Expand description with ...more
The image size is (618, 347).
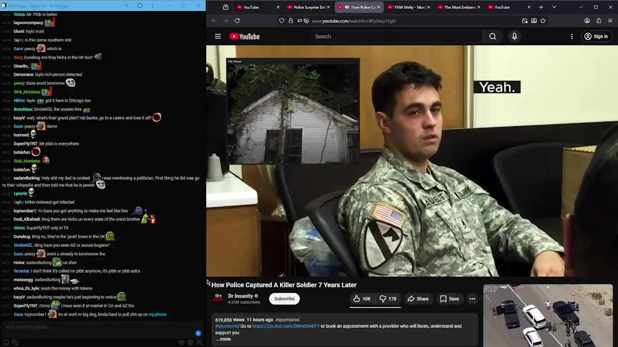pyautogui.click(x=223, y=339)
